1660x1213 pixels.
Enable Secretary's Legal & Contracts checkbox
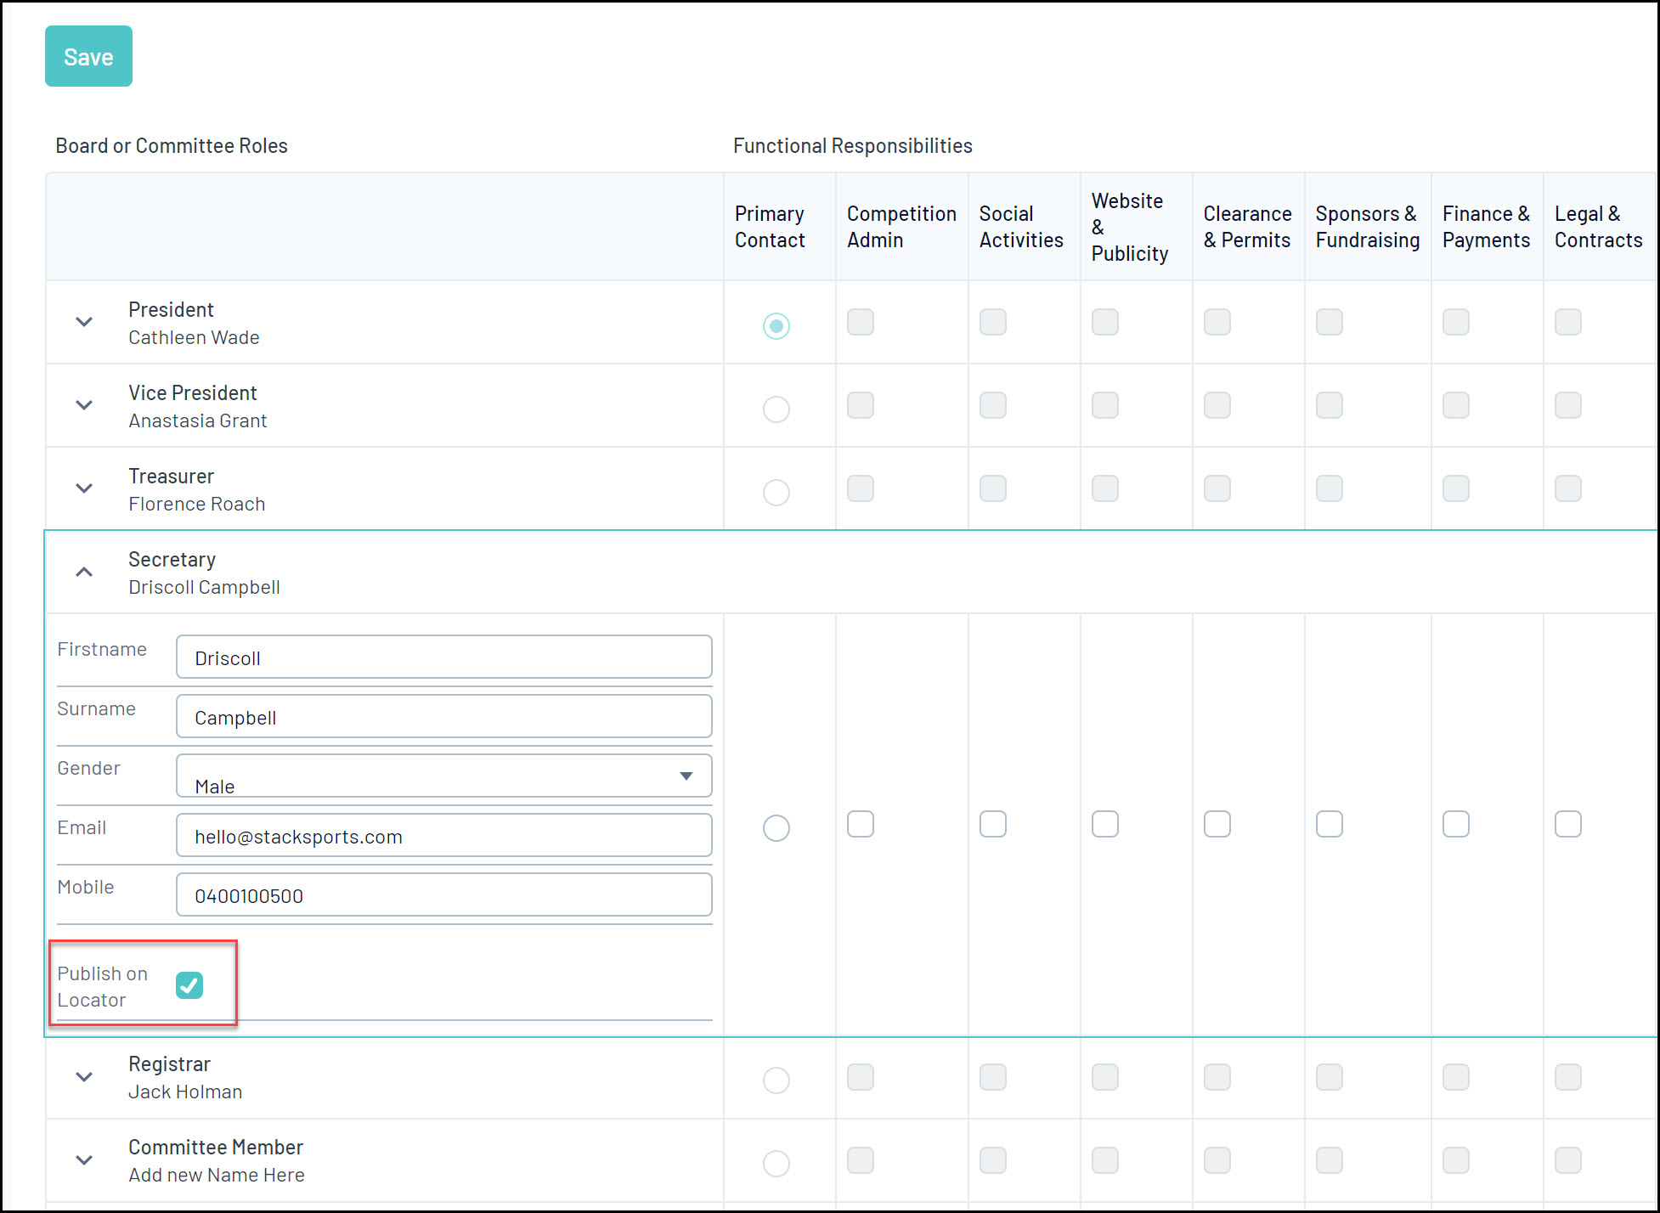click(1567, 824)
